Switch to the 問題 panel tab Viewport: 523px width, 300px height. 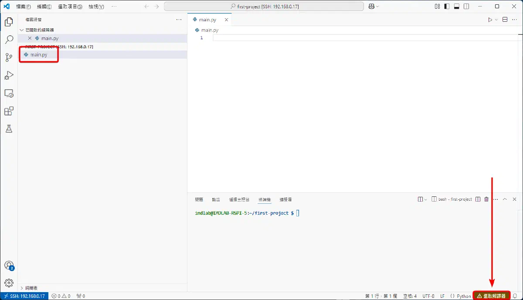[x=199, y=199]
